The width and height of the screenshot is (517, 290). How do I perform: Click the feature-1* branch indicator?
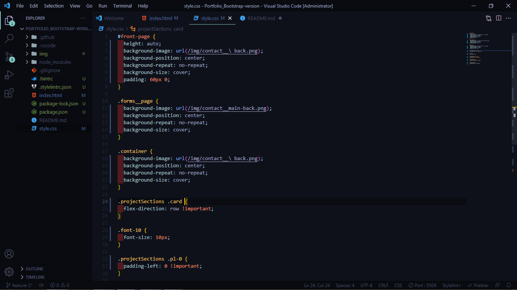tap(19, 285)
